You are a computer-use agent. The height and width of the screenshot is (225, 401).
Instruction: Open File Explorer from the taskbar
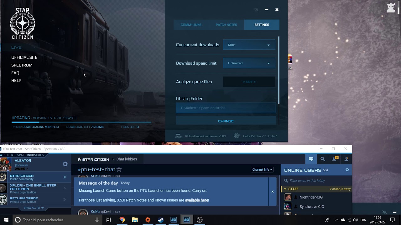pos(135,220)
